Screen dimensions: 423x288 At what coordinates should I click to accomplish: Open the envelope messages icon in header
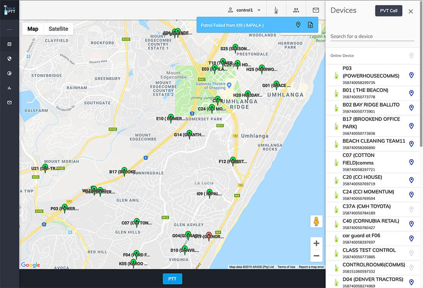pyautogui.click(x=316, y=11)
